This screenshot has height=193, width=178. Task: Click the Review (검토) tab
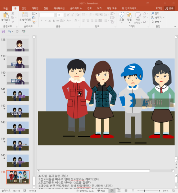(89, 8)
